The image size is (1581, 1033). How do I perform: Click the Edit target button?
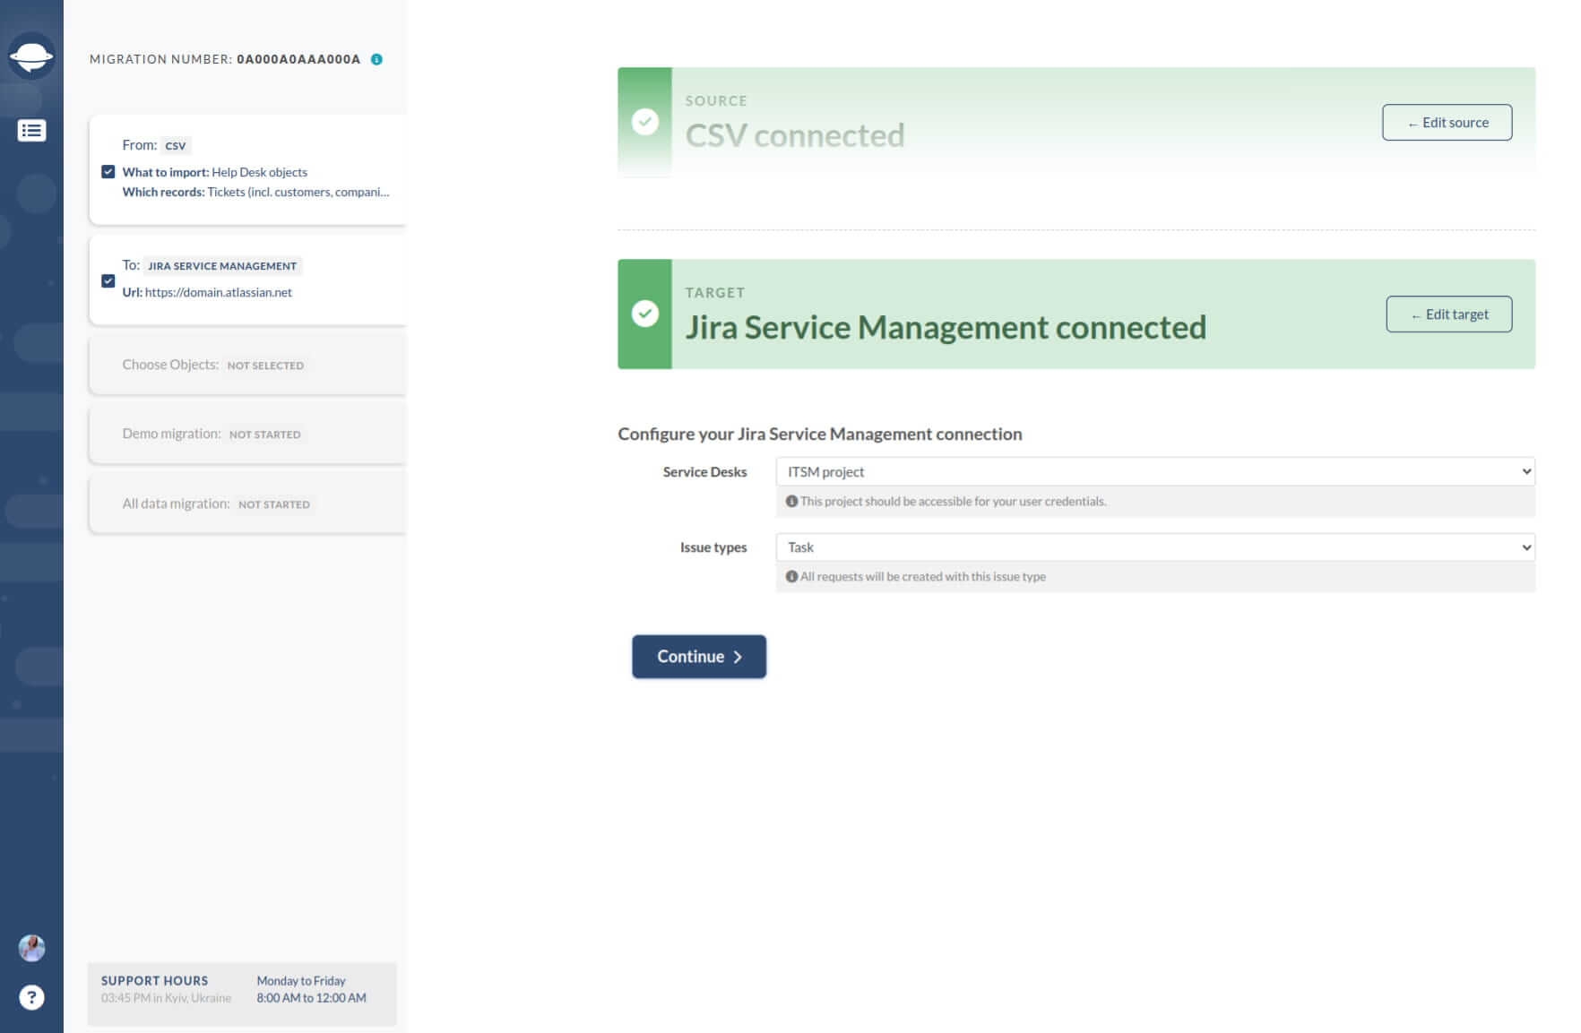pos(1448,314)
